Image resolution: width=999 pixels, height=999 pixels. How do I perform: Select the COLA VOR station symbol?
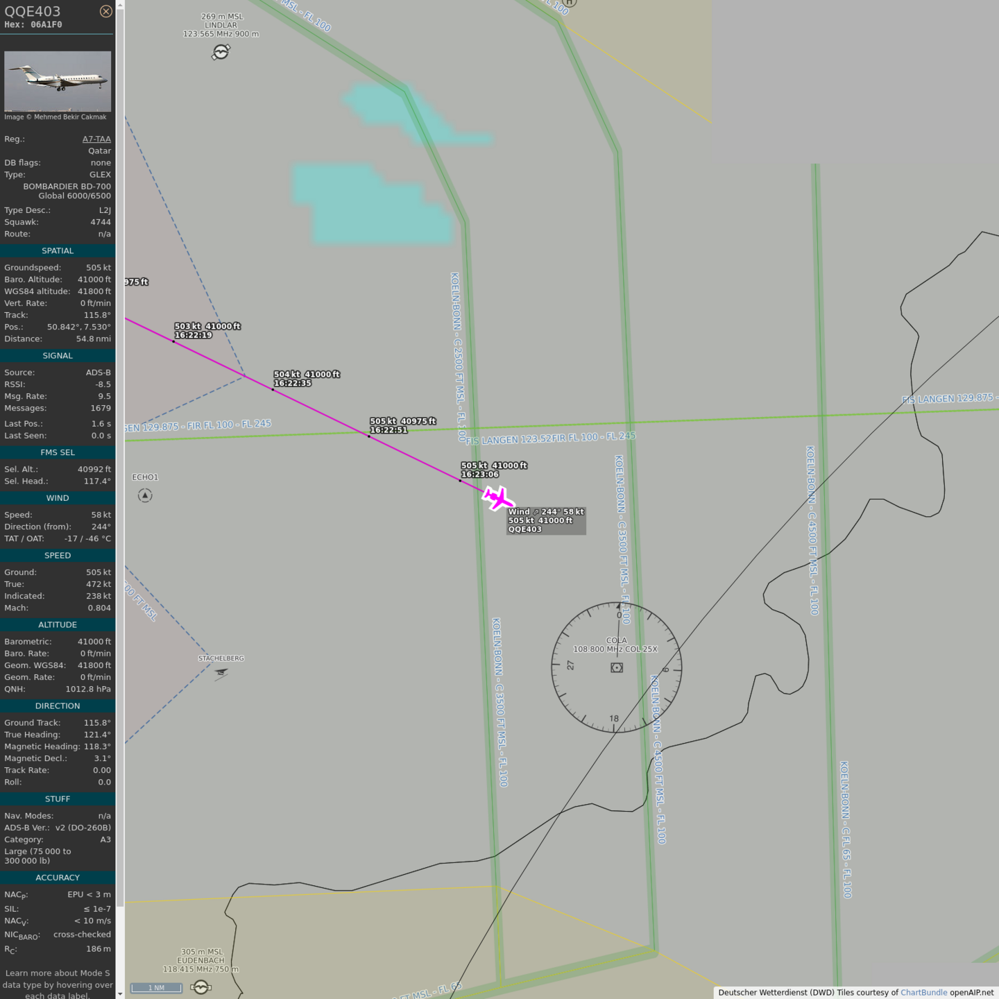[617, 667]
